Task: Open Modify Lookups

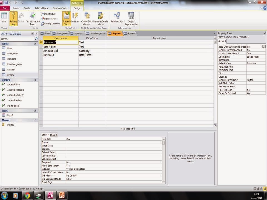Action: pyautogui.click(x=50, y=24)
